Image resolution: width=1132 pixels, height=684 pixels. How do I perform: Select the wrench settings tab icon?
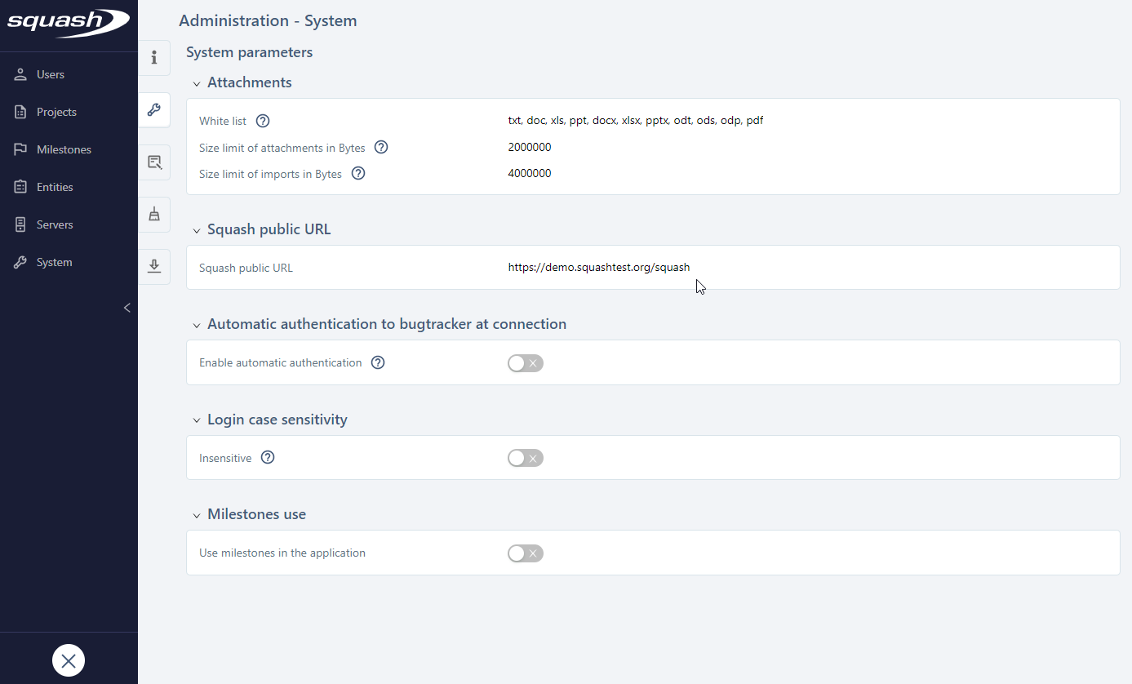(x=153, y=110)
